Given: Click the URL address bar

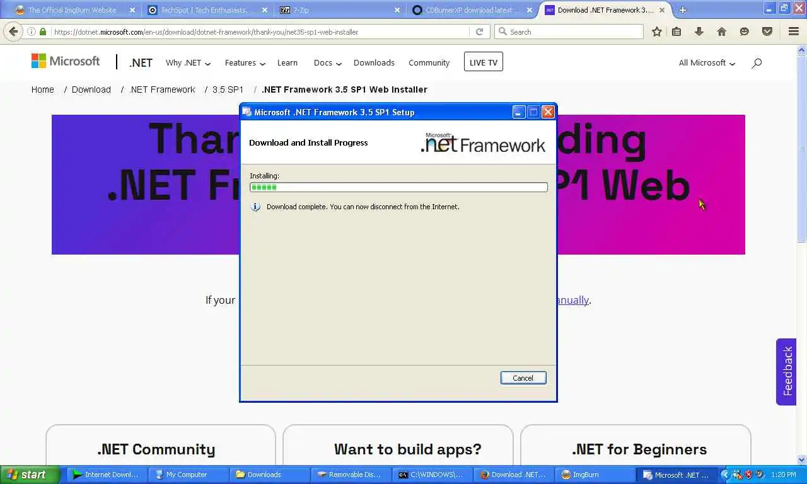Looking at the screenshot, I should pos(258,32).
